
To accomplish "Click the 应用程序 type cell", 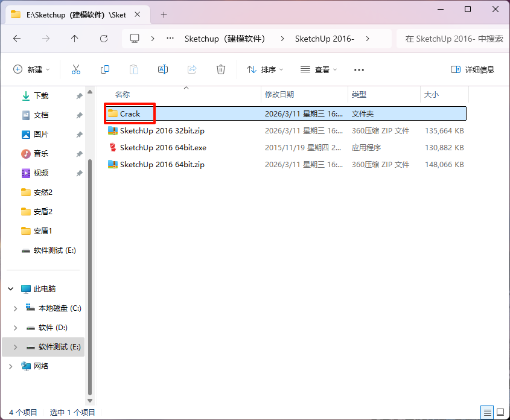I will click(x=366, y=148).
